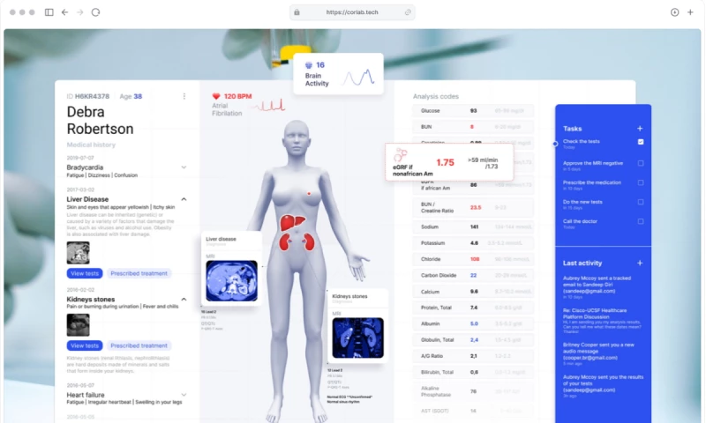Select the Calcium analysis row

(473, 292)
